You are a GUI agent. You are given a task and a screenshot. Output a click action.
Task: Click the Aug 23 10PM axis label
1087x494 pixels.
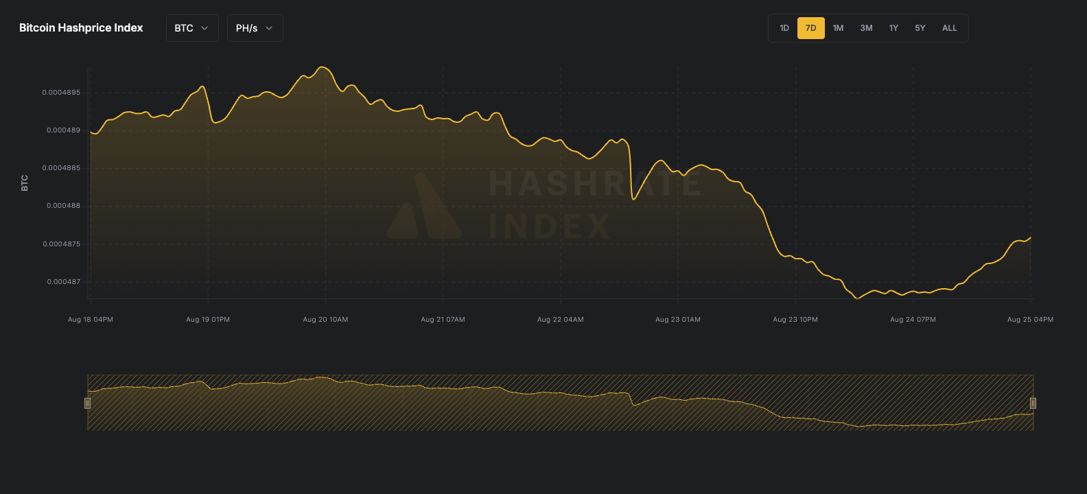(x=795, y=320)
